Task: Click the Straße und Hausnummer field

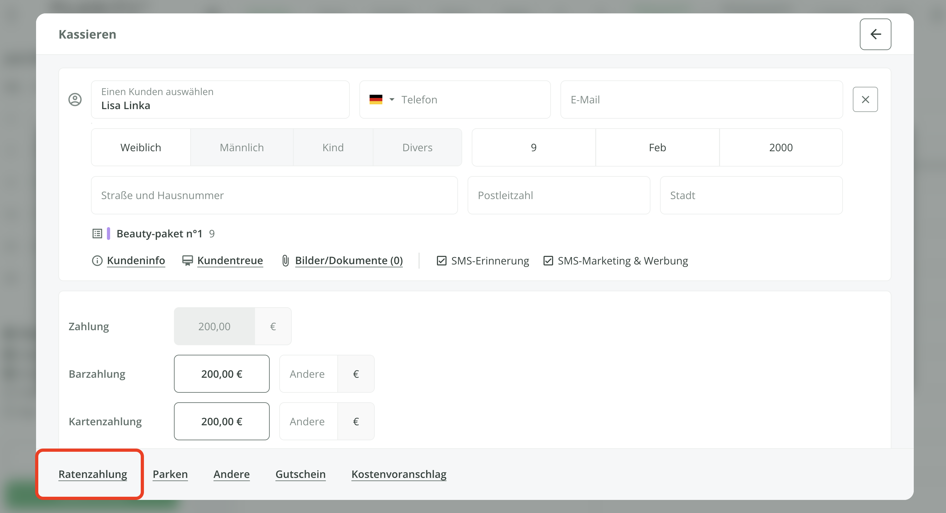Action: point(274,195)
